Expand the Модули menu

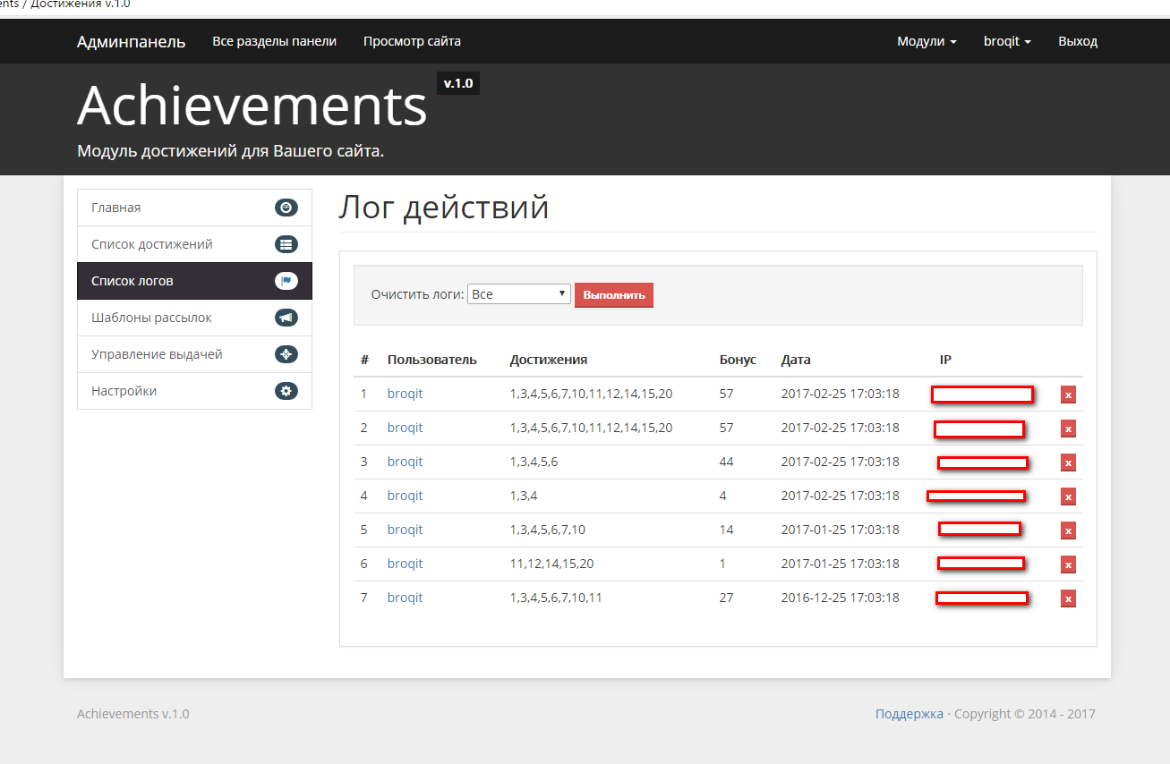tap(927, 41)
